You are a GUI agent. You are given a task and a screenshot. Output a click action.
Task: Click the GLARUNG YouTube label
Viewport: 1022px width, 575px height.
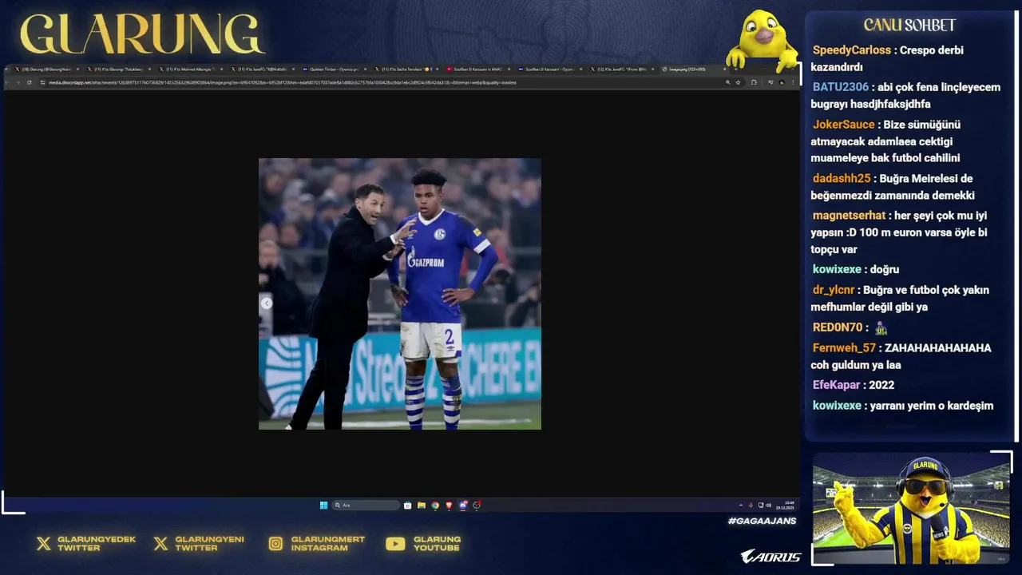point(437,544)
